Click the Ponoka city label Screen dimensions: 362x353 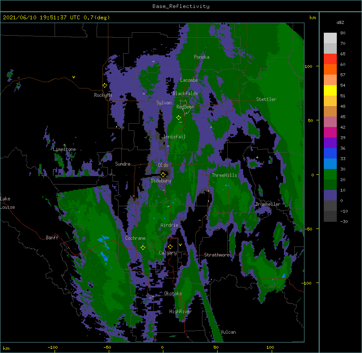202,57
